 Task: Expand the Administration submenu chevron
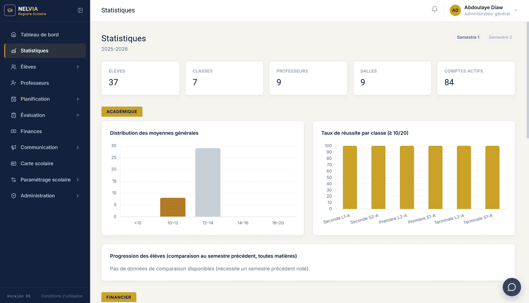pyautogui.click(x=78, y=196)
